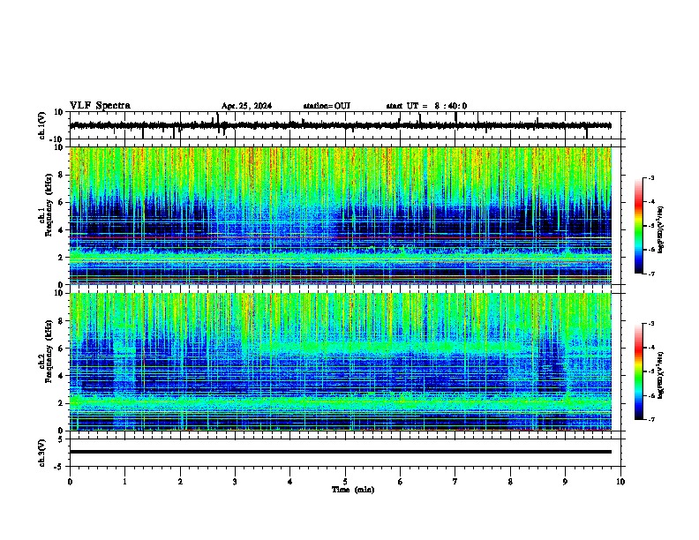Click the ch.1 colorbar log(PSD) unit label
The height and width of the screenshot is (540, 699).
click(661, 230)
